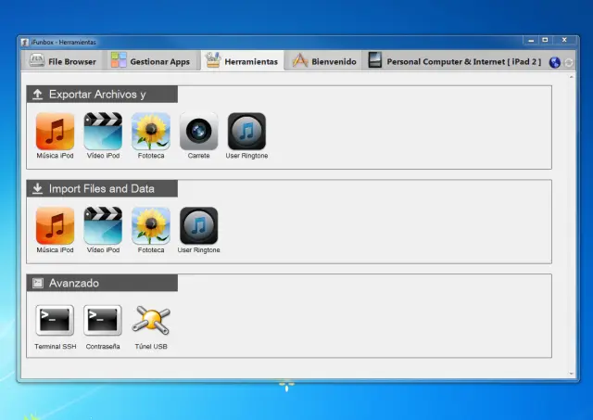Go to the Bienvenido tab
The width and height of the screenshot is (593, 420).
click(324, 62)
